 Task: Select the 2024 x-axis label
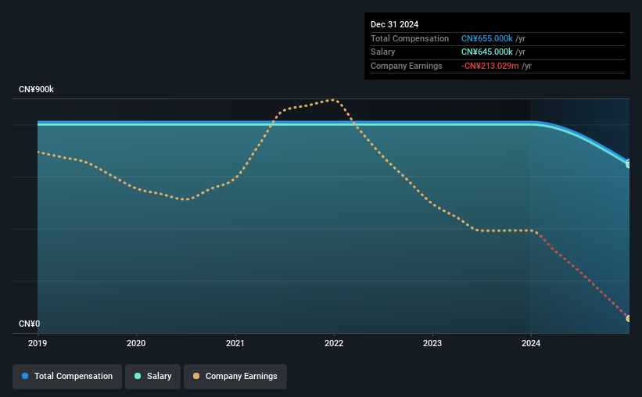pos(531,343)
